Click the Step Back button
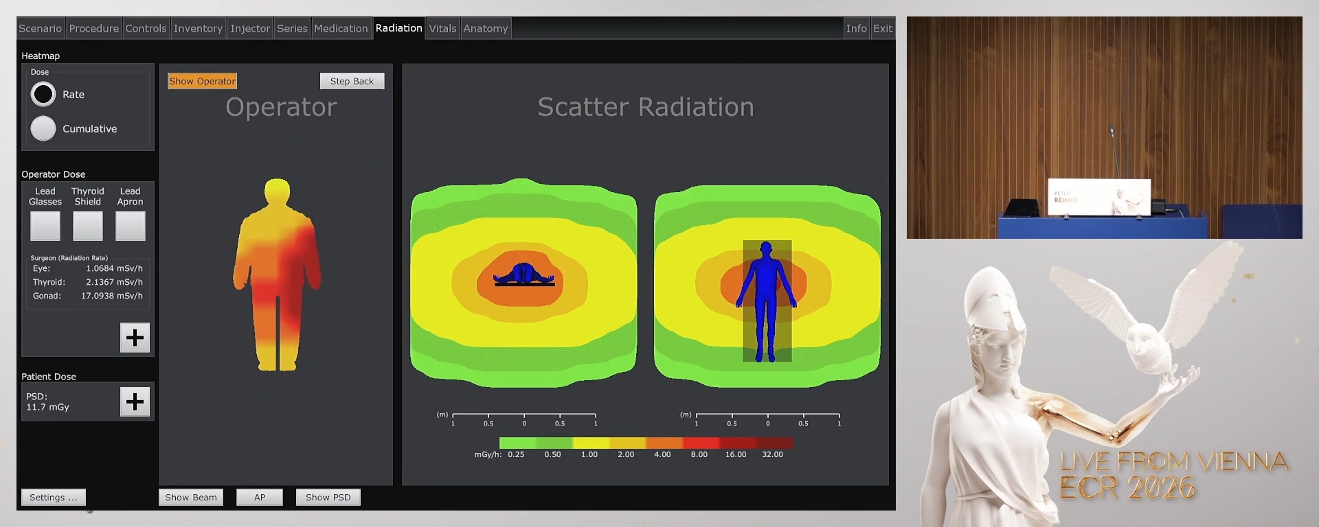 (x=352, y=81)
